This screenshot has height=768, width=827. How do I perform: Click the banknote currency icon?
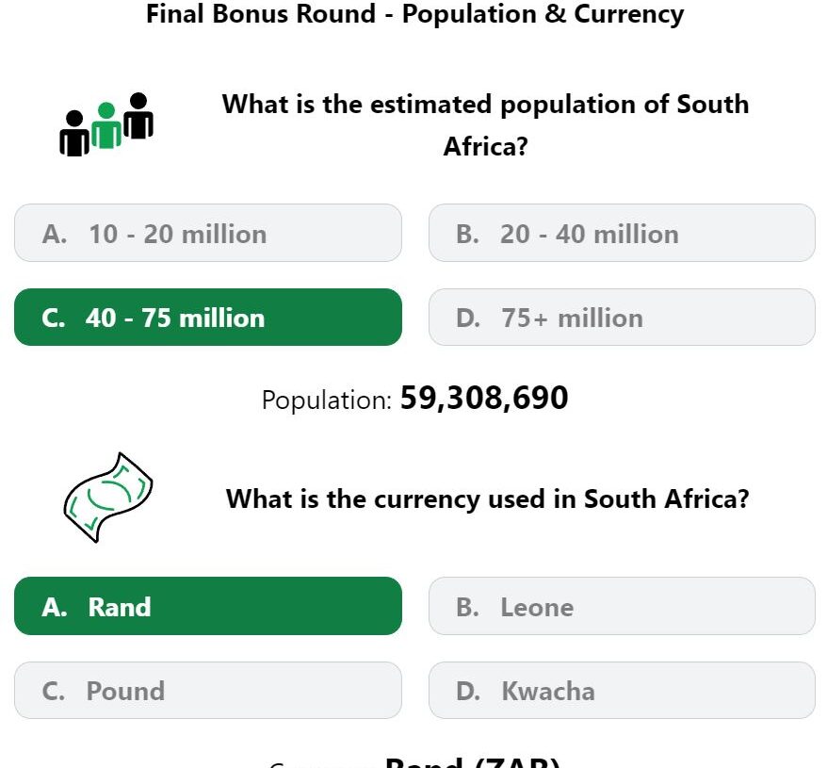tap(108, 498)
